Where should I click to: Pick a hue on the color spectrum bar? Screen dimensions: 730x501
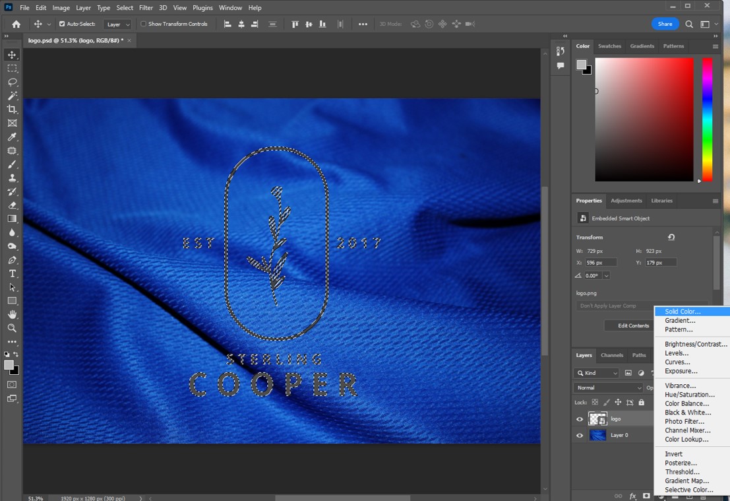click(708, 119)
